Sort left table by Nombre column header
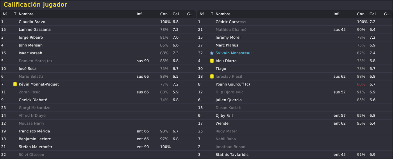393x159 pixels. point(26,14)
